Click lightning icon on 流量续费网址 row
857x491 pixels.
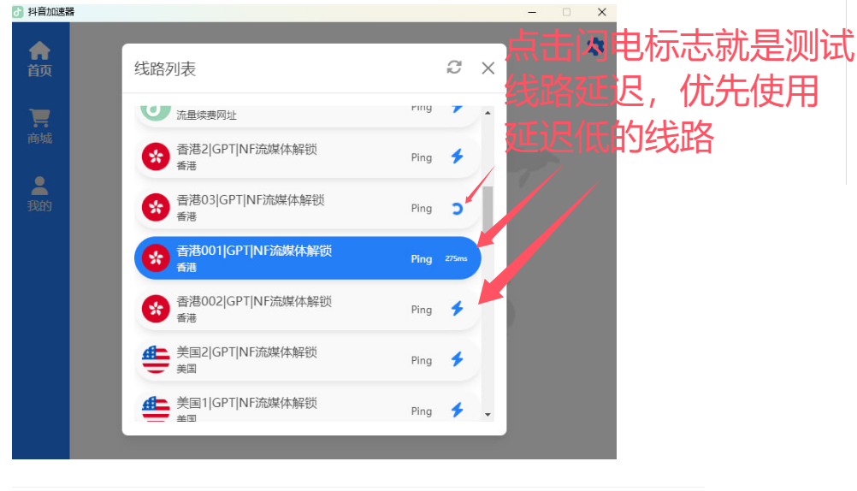coord(458,109)
